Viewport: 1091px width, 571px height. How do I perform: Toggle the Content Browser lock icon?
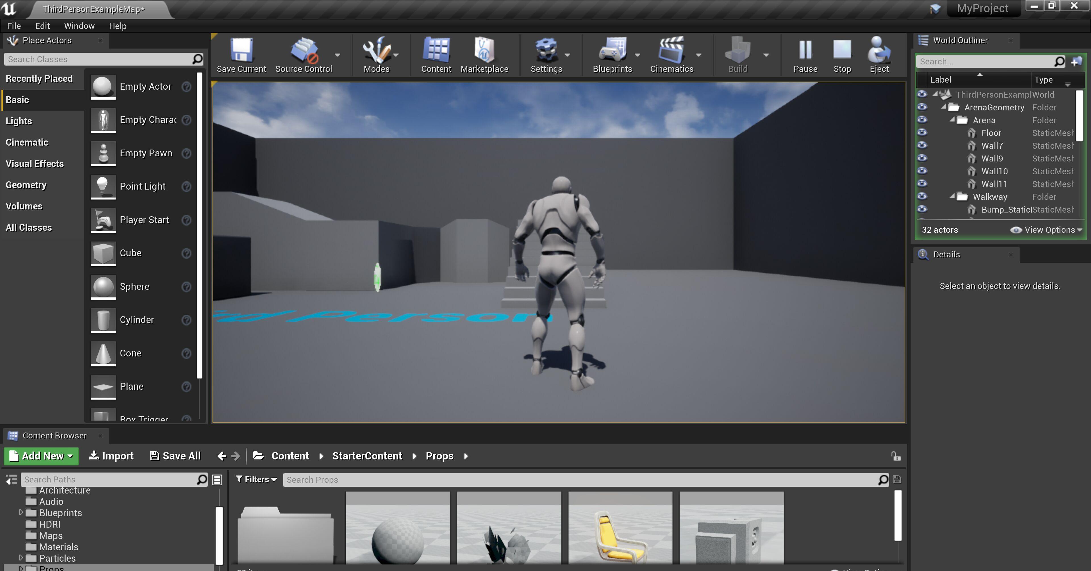click(x=896, y=456)
